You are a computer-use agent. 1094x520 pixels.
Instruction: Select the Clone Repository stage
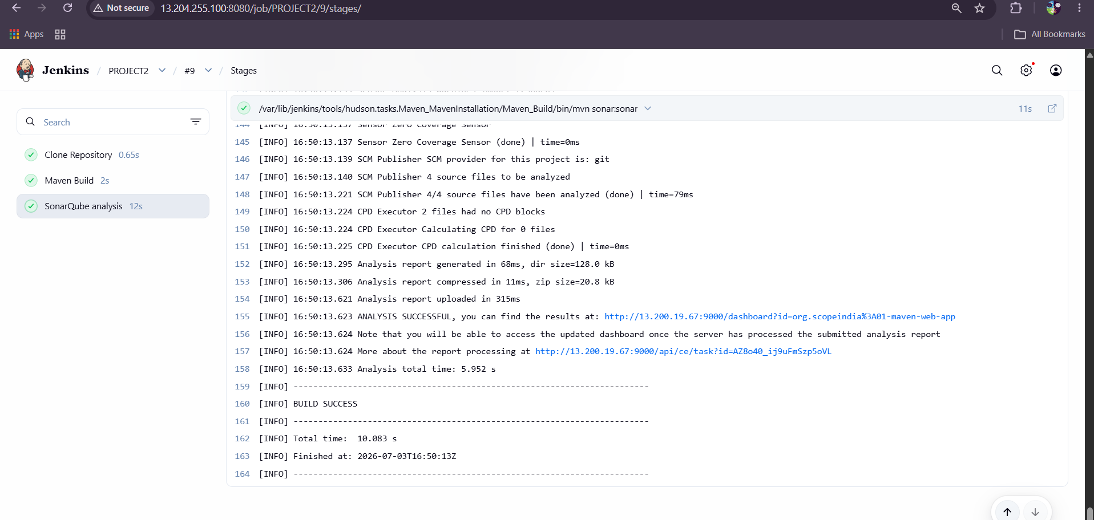pyautogui.click(x=113, y=155)
